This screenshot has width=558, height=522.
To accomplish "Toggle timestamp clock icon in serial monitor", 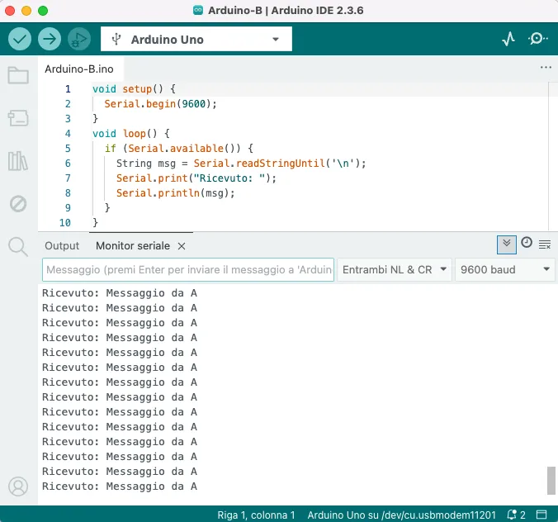I will pos(527,243).
